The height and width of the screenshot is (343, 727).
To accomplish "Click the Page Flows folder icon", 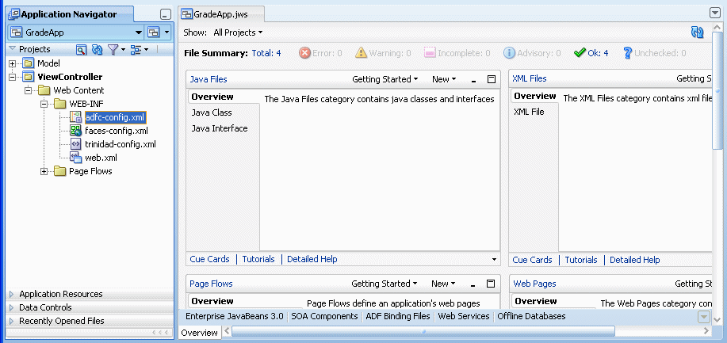I will (59, 171).
